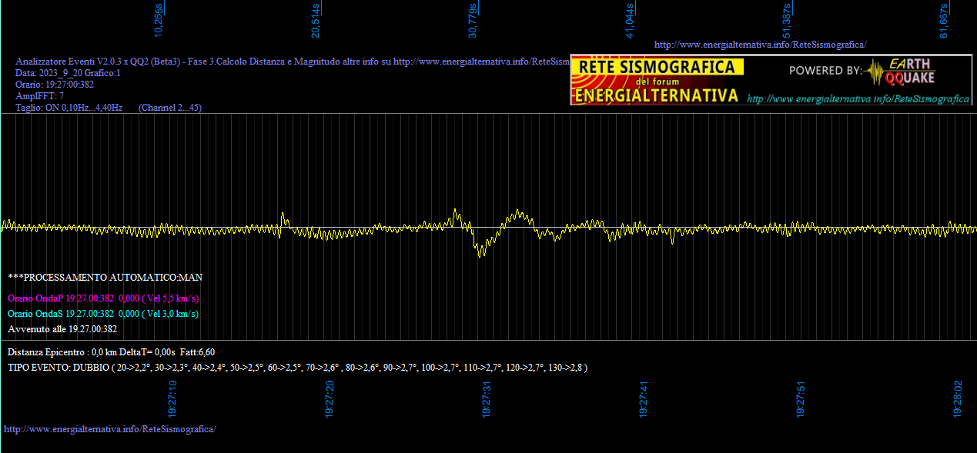Click the 19:28:02 bottom time label
Viewport: 977px width, 453px height.
click(x=958, y=398)
